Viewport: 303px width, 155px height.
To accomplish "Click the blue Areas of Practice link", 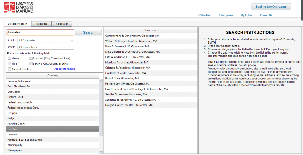I will [x=65, y=69].
